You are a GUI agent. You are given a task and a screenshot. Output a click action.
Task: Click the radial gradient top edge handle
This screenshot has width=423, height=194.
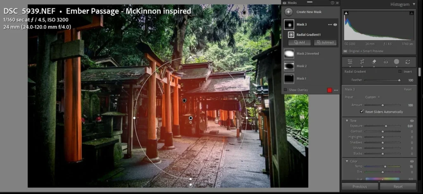point(191,57)
